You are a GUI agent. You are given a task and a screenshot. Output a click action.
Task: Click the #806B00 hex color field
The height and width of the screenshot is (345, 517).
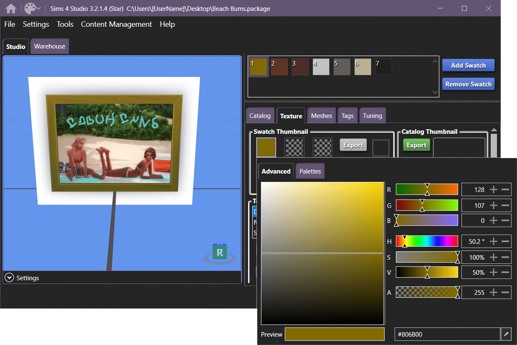point(447,334)
